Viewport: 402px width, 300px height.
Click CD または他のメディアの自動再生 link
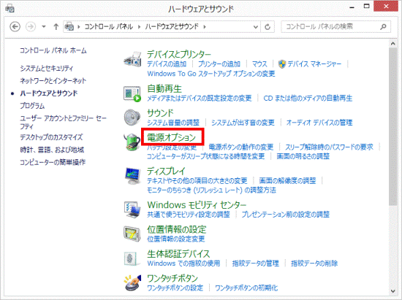point(308,99)
